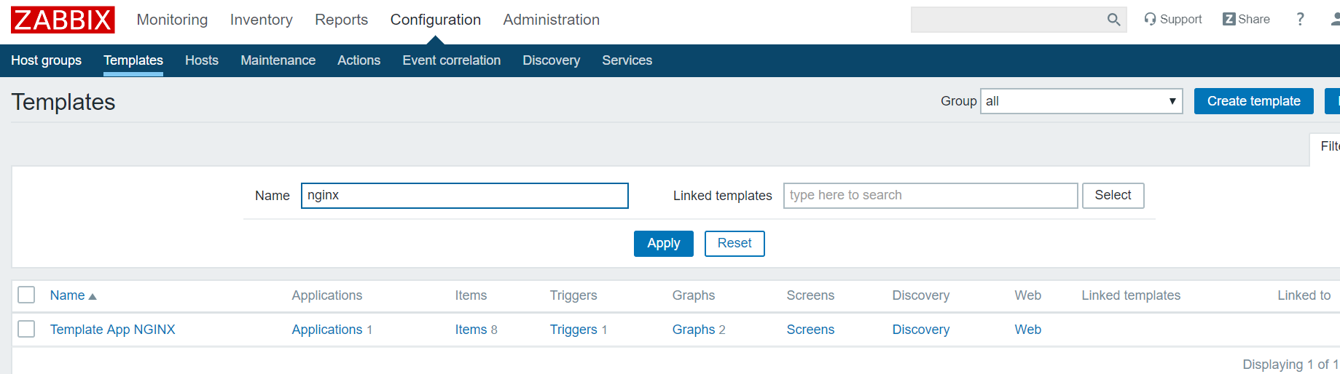Toggle the Filter panel tab
The height and width of the screenshot is (374, 1340).
pyautogui.click(x=1328, y=146)
